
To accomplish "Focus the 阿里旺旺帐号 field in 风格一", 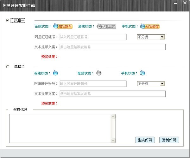I will tap(93, 37).
